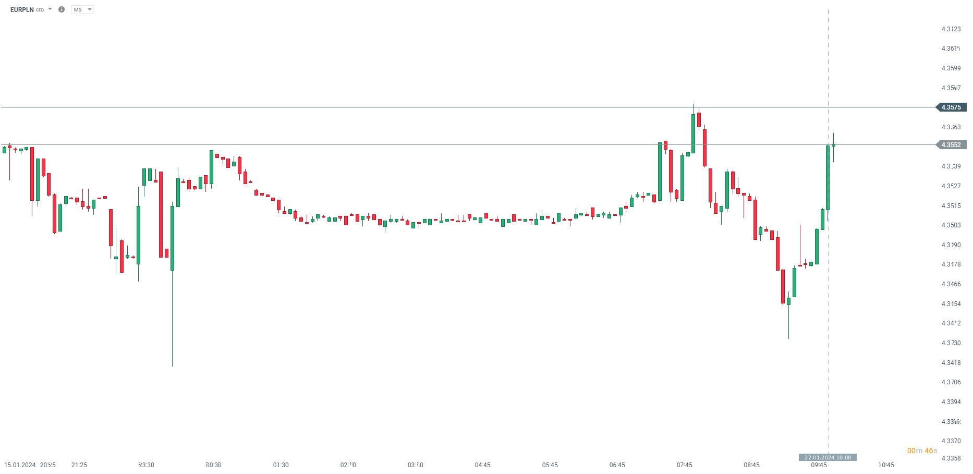Open the instrument info icon
Viewport: 973px width, 474px height.
coord(62,9)
